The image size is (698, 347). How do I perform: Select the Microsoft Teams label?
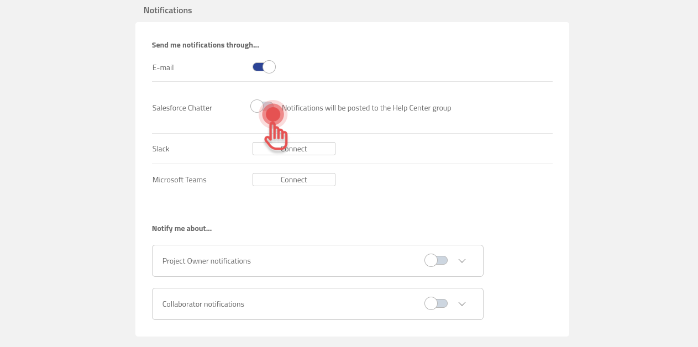pyautogui.click(x=180, y=179)
